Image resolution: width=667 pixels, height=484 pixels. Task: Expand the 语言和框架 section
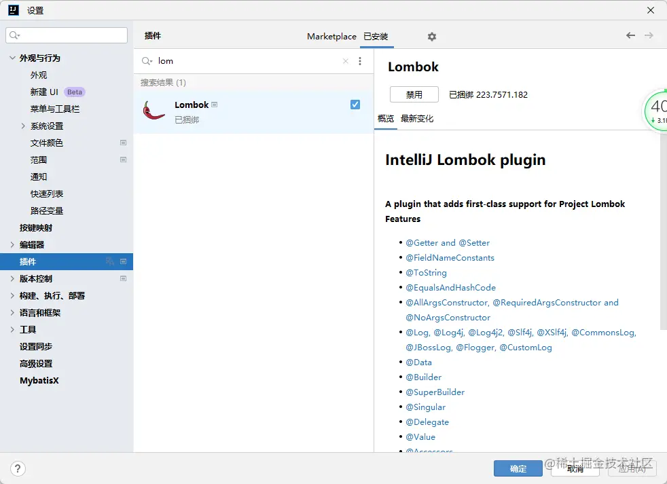(x=12, y=313)
